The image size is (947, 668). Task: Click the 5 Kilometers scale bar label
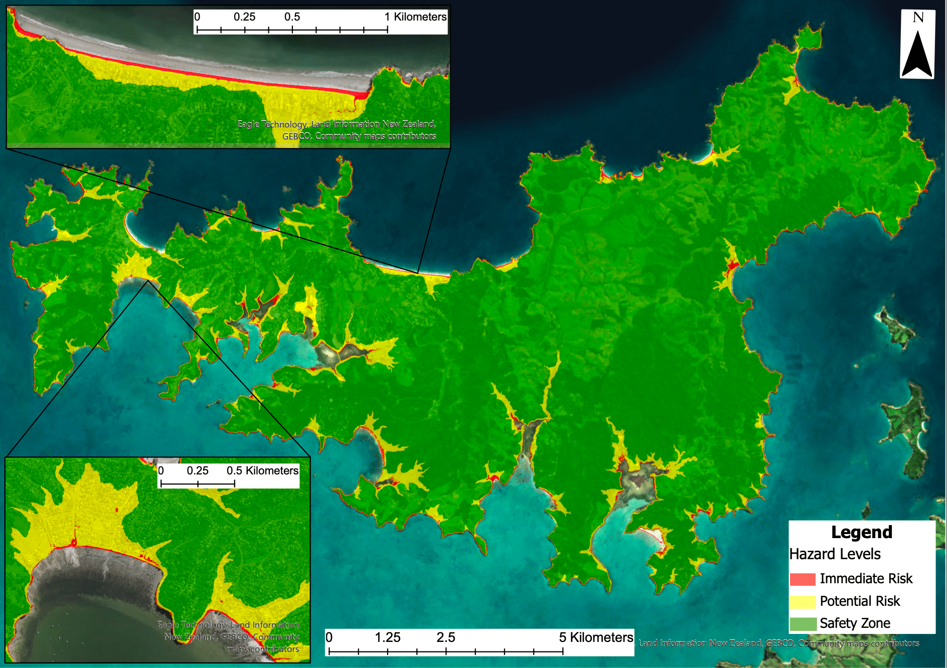pos(596,637)
